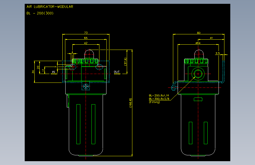Screen dimensions: 255x165
Task: Click the OUT flow direction arrow
Action: (117, 74)
